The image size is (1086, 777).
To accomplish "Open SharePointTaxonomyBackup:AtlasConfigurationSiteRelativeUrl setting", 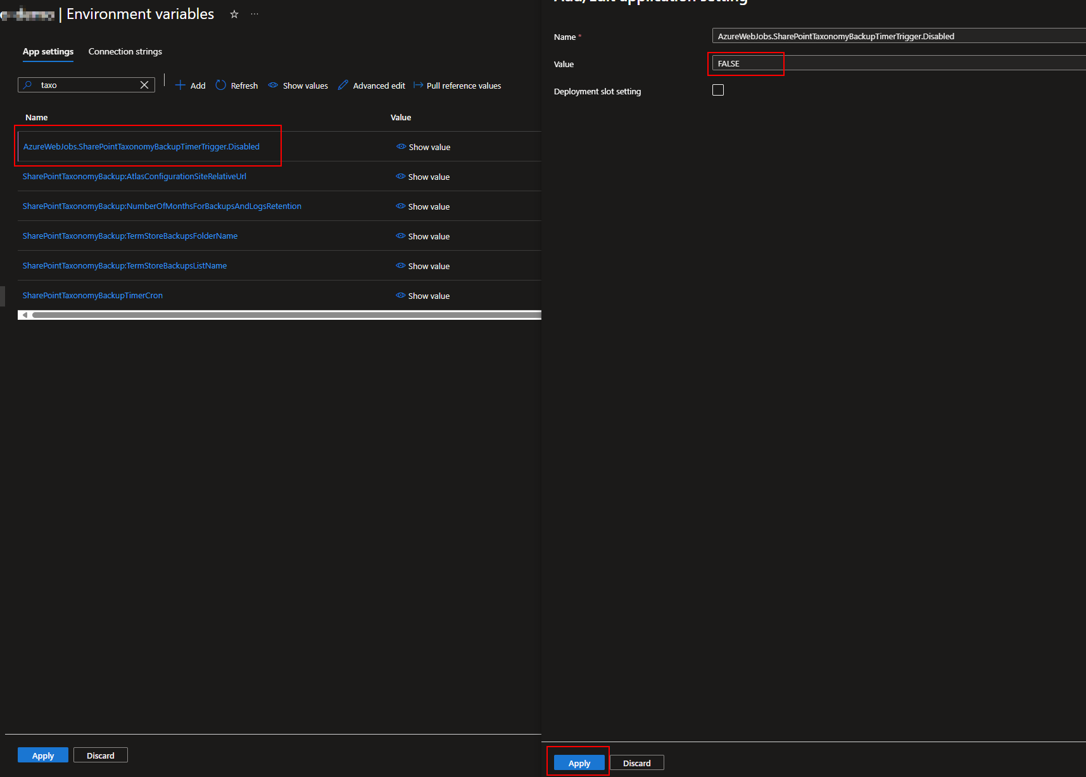I will point(134,177).
